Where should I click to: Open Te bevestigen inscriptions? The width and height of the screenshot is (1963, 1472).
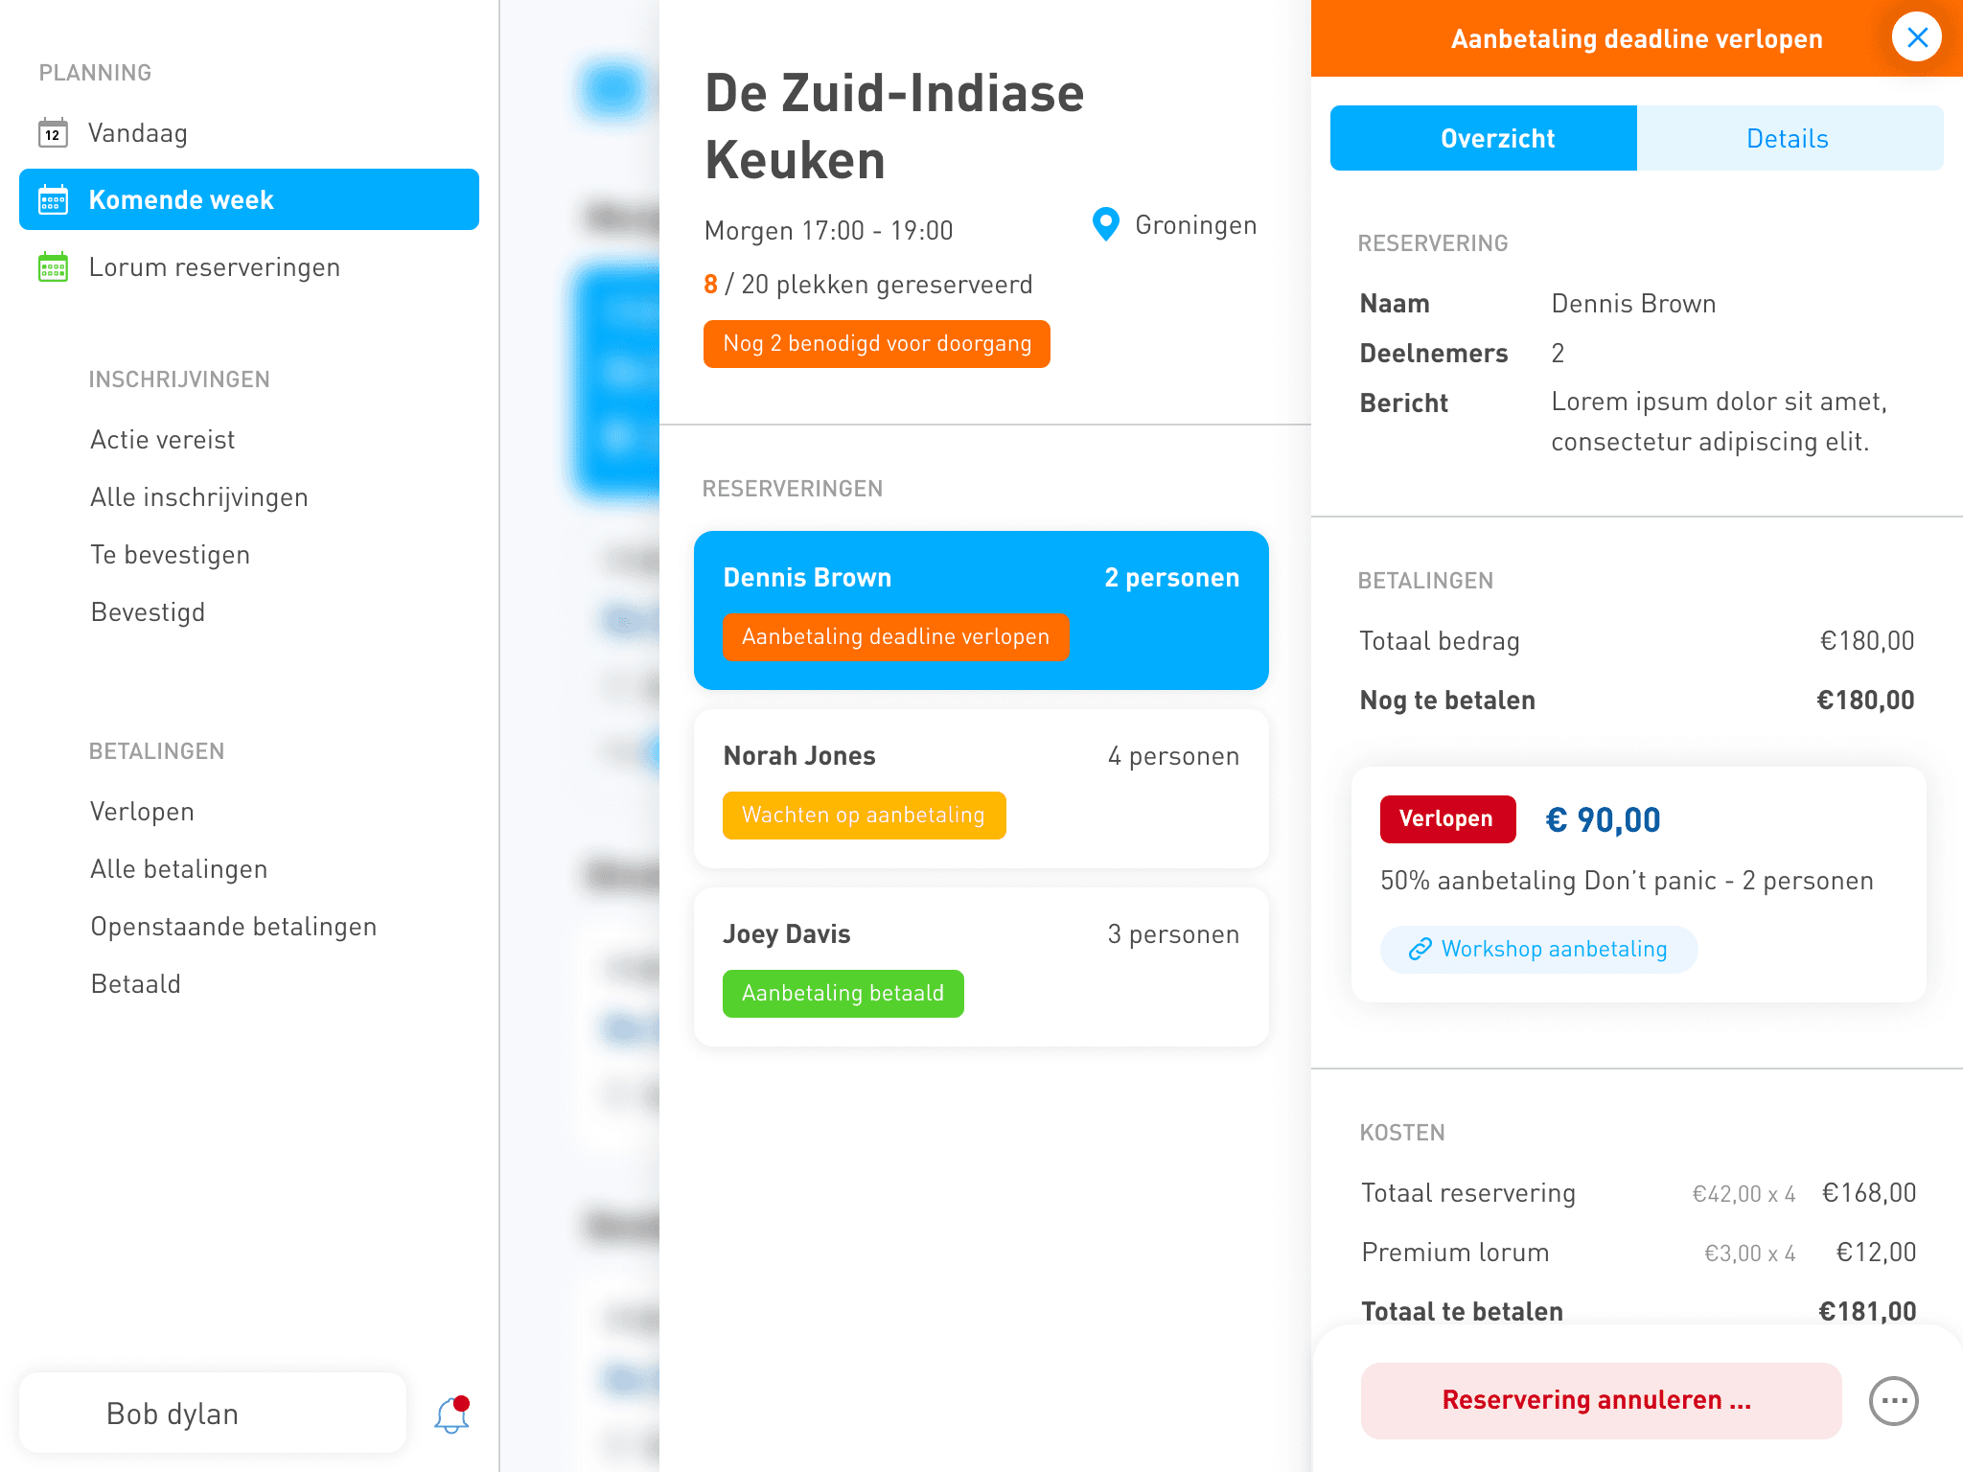[171, 555]
